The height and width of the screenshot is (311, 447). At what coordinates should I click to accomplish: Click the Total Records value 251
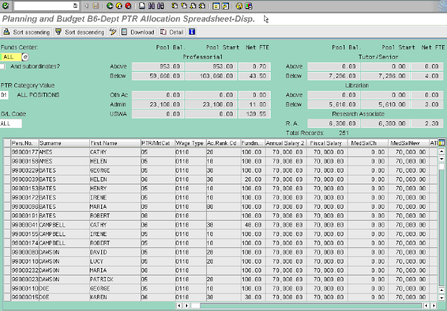344,133
